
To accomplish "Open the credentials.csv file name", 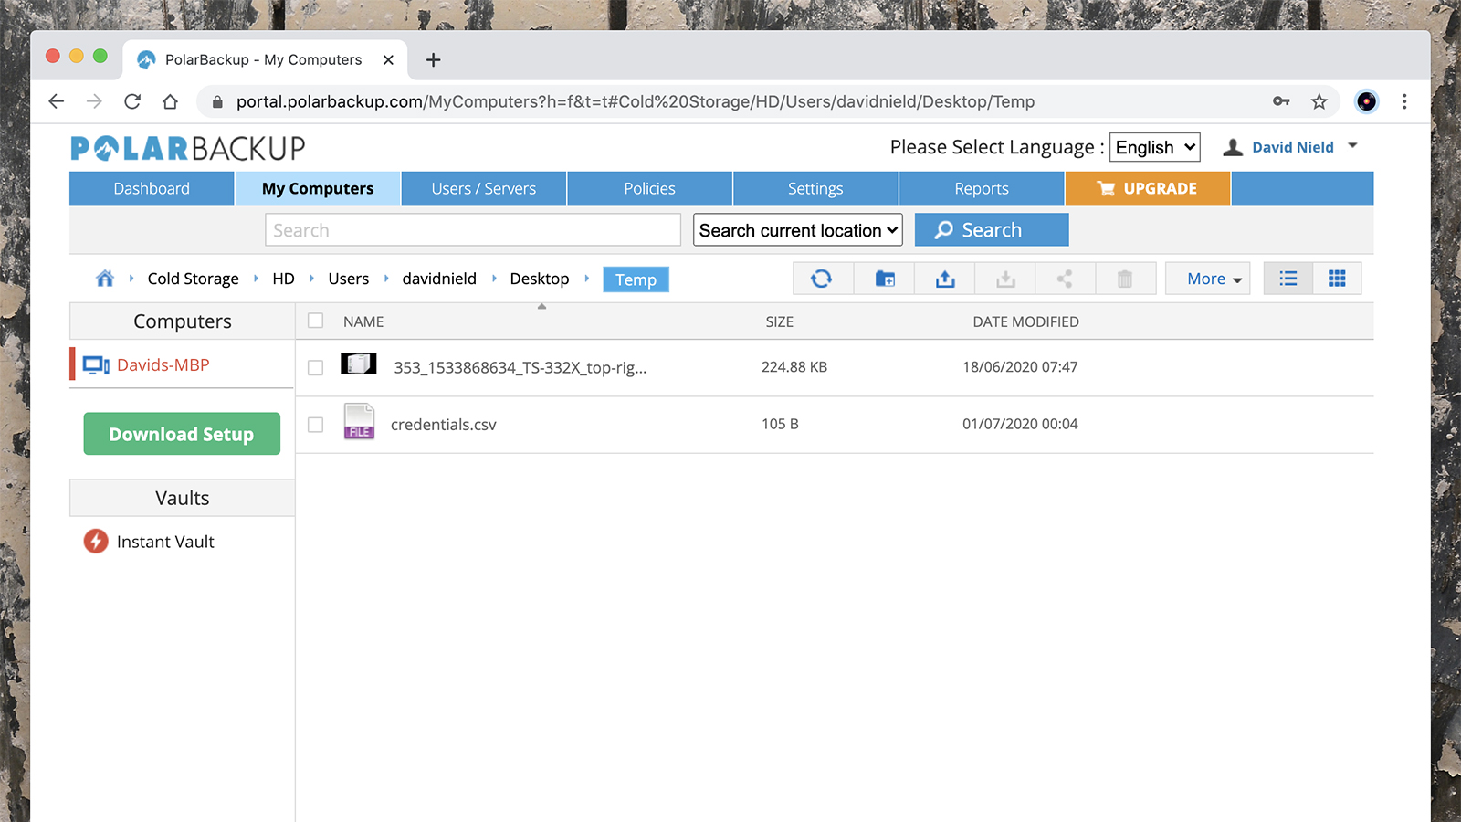I will tap(444, 425).
